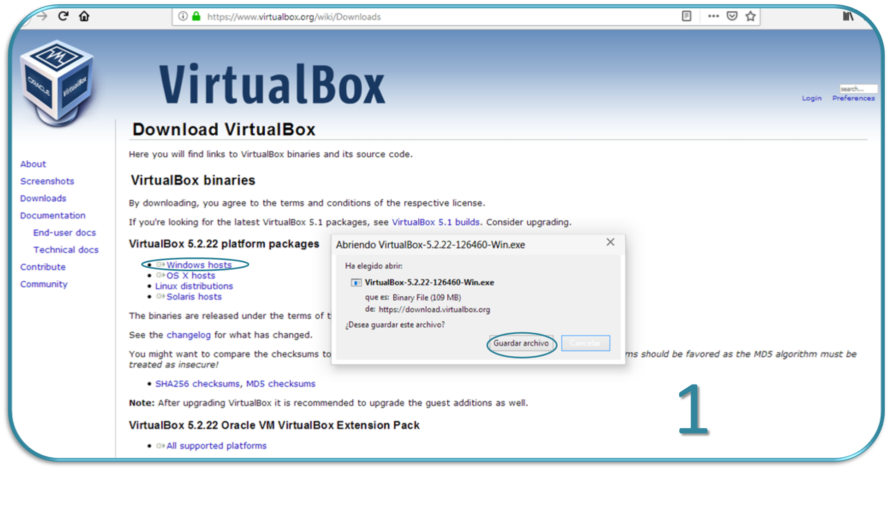Open page actions three-dot menu
Image resolution: width=889 pixels, height=505 pixels.
pos(713,16)
